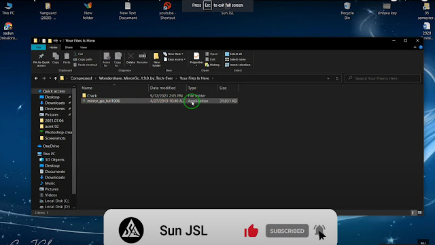Open Local Disk (C:) in sidebar
This screenshot has width=435, height=245.
click(x=57, y=201)
